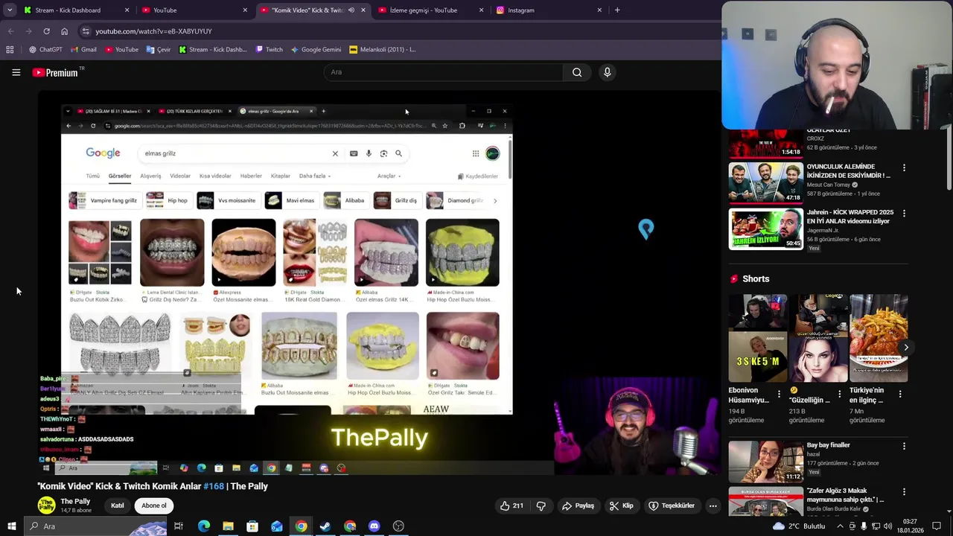Launch Discord from the taskbar
The width and height of the screenshot is (953, 536).
coord(374,526)
